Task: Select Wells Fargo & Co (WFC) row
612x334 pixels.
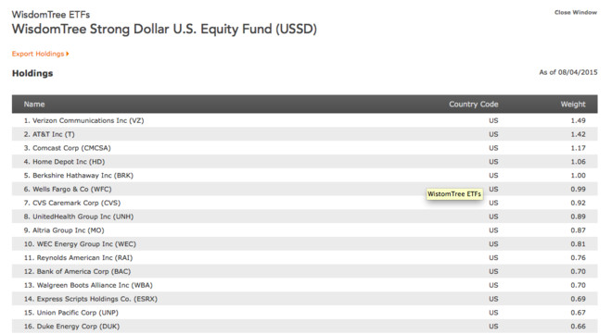Action: pyautogui.click(x=304, y=189)
